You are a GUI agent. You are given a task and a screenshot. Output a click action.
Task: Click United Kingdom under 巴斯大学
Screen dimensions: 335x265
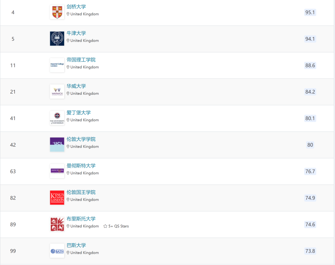click(85, 253)
